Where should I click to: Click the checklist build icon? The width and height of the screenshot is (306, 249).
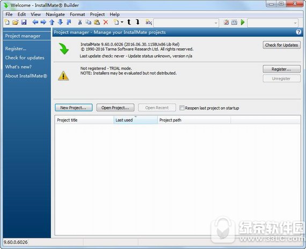point(226,22)
